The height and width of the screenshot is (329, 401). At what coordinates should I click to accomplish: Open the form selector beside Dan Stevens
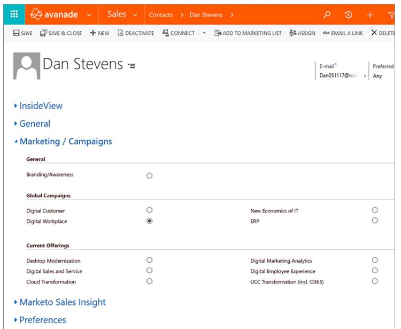(x=132, y=66)
